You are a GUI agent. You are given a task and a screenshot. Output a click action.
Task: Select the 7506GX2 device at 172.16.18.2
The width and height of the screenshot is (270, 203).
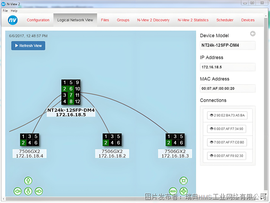click(x=112, y=140)
